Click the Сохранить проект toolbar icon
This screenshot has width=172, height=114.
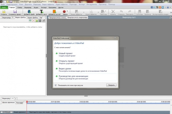click(x=15, y=12)
